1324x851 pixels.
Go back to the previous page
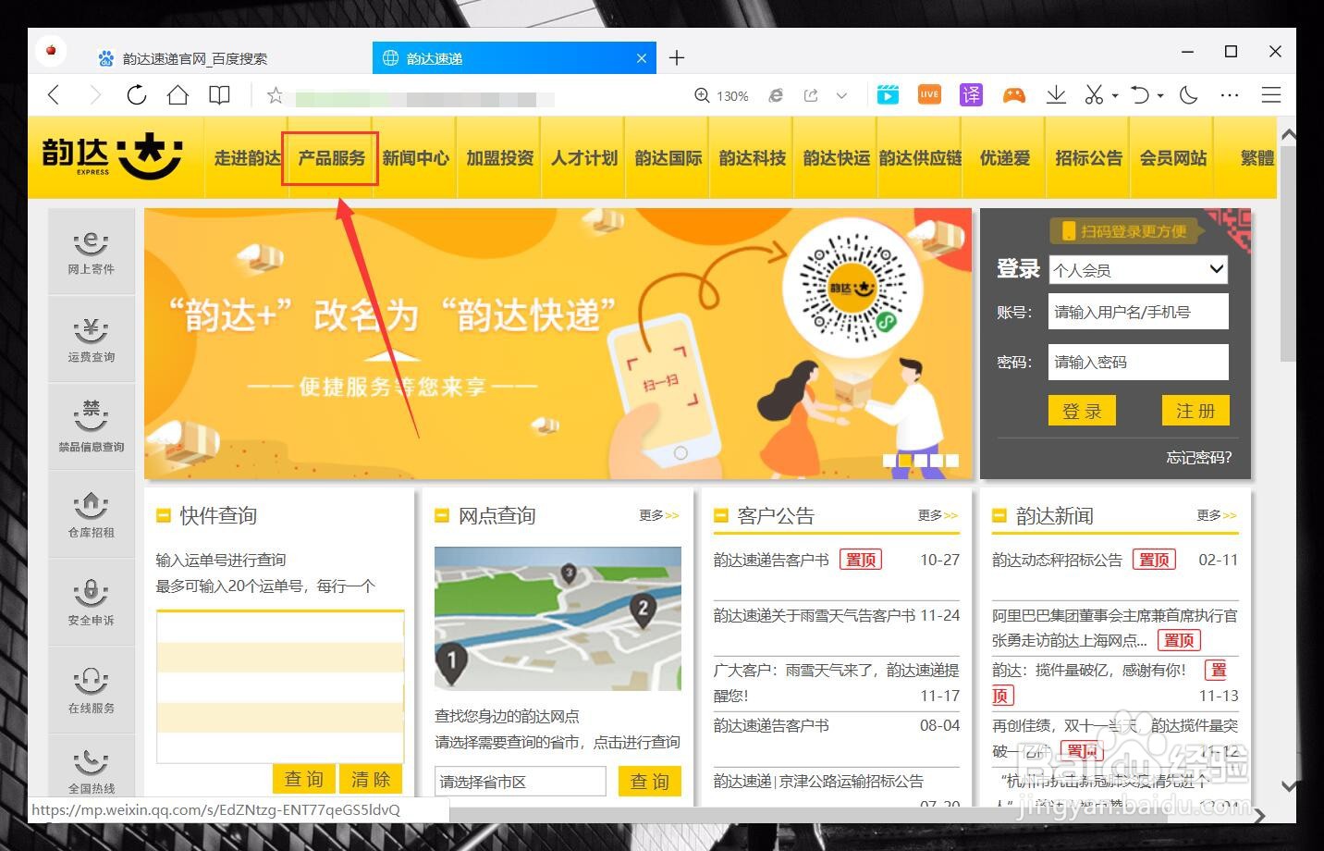[x=54, y=94]
